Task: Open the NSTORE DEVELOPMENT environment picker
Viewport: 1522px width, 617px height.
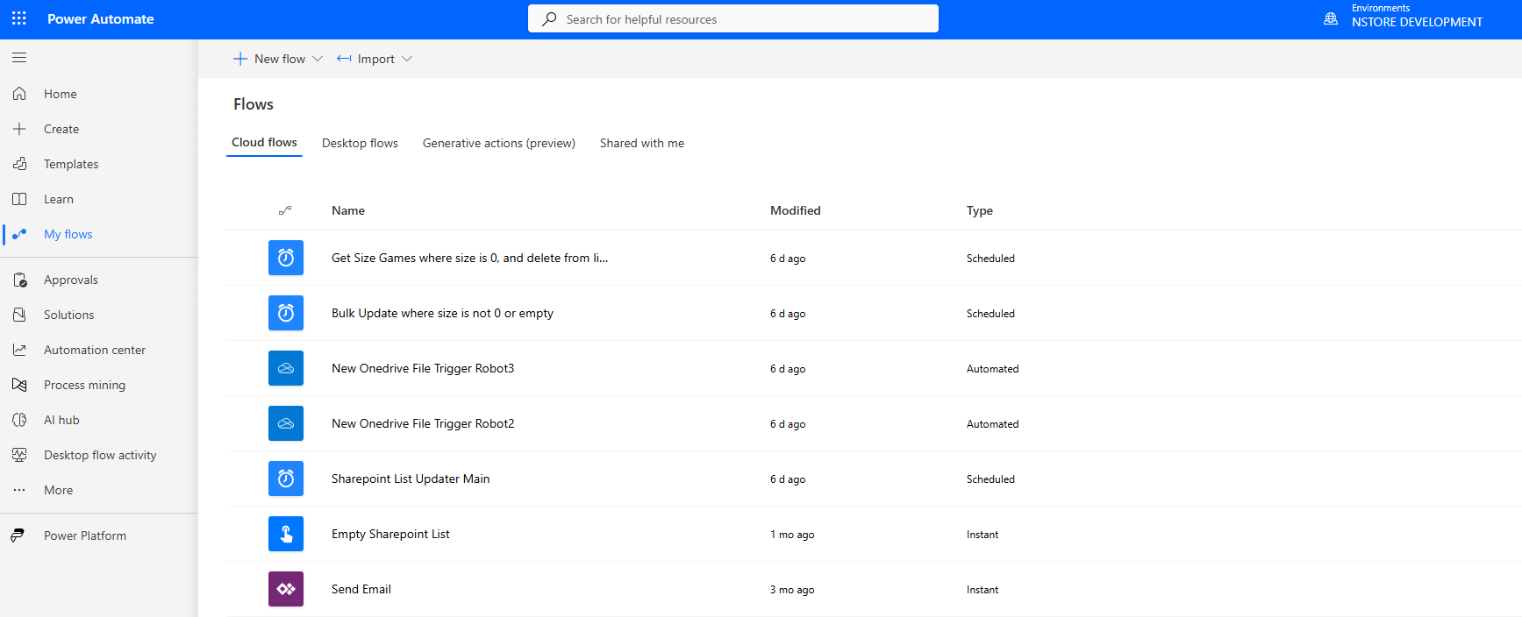Action: 1417,22
